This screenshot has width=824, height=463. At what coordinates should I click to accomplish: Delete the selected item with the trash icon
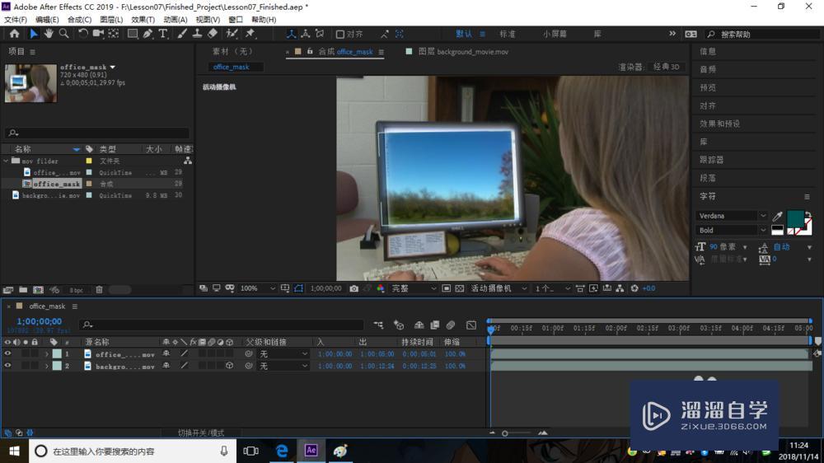click(x=99, y=289)
